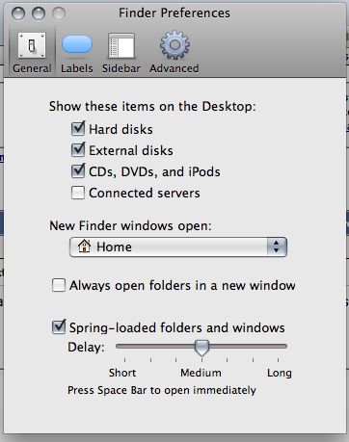The width and height of the screenshot is (349, 442).
Task: Switch to the Advanced tab label
Action: point(174,68)
